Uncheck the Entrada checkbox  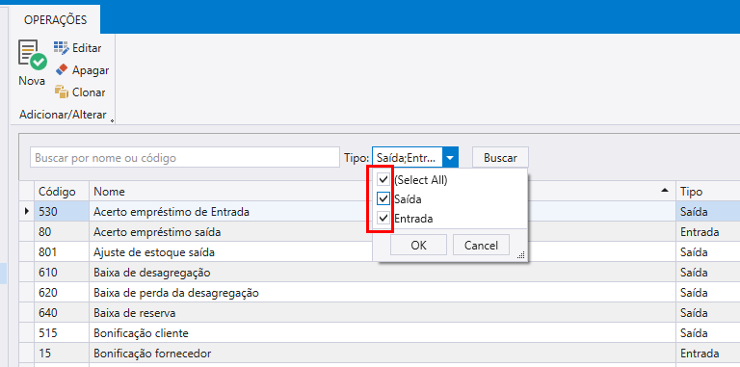[x=383, y=219]
